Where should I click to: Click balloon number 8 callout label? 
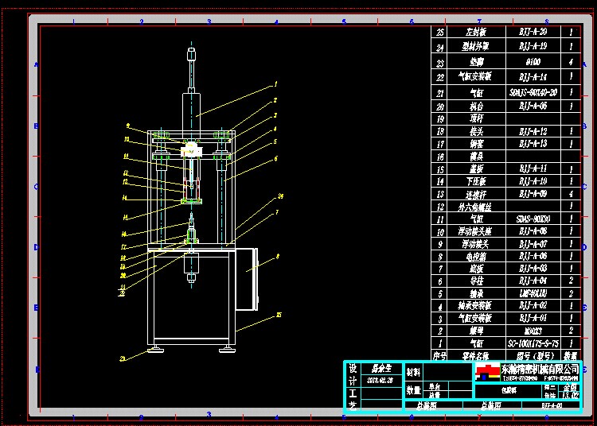[277, 256]
